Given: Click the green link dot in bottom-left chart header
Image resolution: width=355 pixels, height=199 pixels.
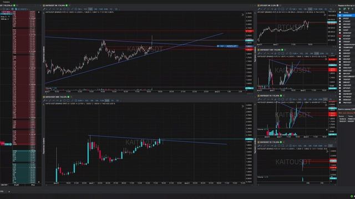Looking at the screenshot, I should [x=68, y=97].
